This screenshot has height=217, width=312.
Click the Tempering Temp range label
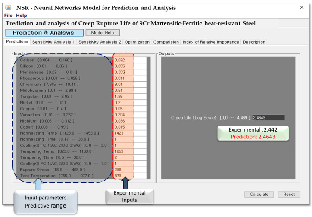pos(57,151)
